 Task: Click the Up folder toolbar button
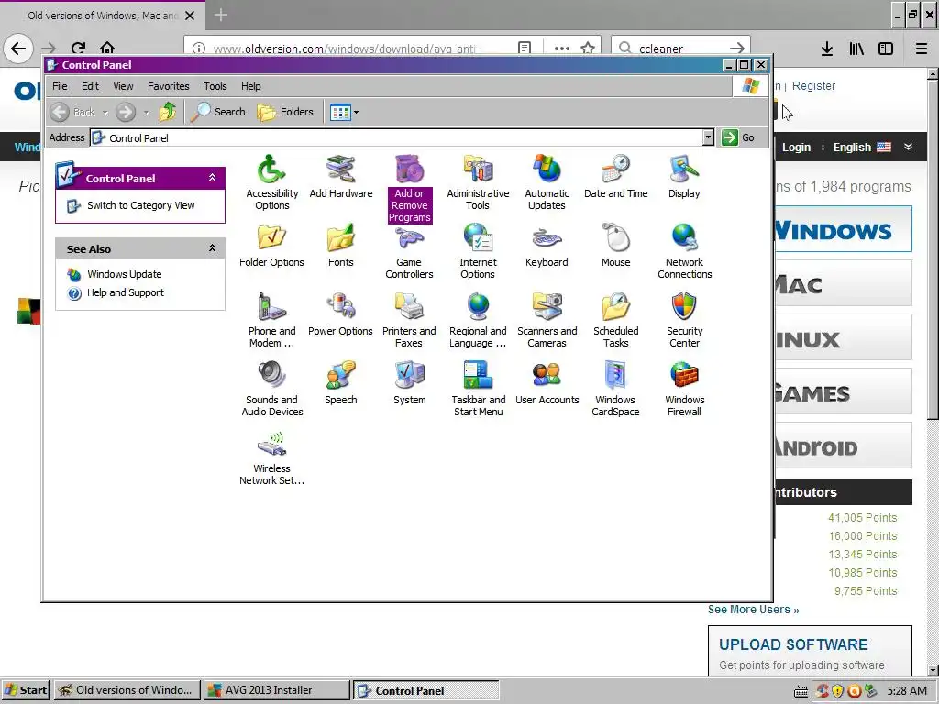pos(169,112)
